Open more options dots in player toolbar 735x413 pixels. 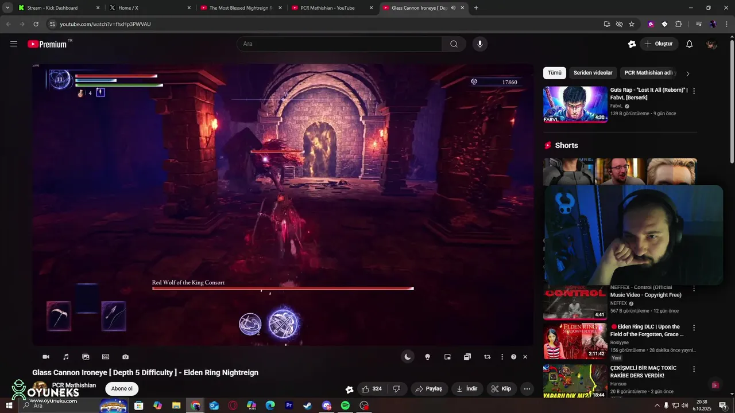pyautogui.click(x=502, y=357)
